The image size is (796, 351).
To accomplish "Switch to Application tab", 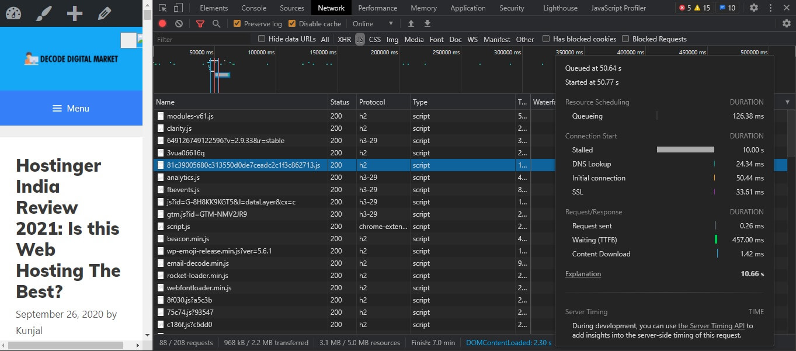I will (468, 8).
